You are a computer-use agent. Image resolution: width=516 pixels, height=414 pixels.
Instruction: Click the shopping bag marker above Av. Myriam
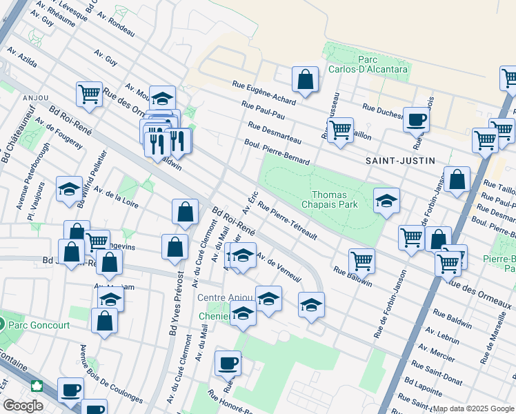tap(109, 263)
